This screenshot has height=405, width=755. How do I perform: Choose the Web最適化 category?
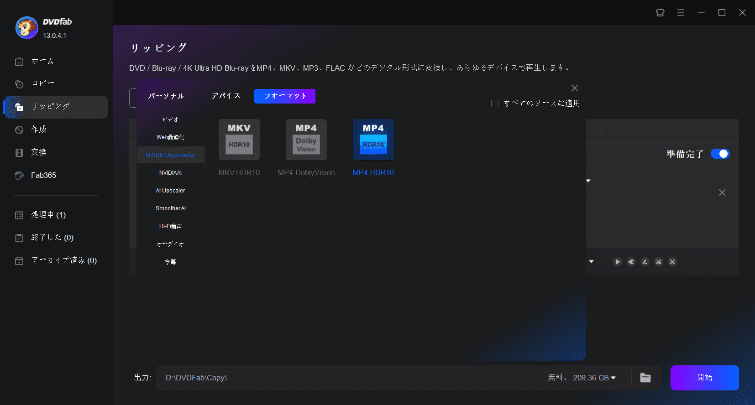(170, 137)
